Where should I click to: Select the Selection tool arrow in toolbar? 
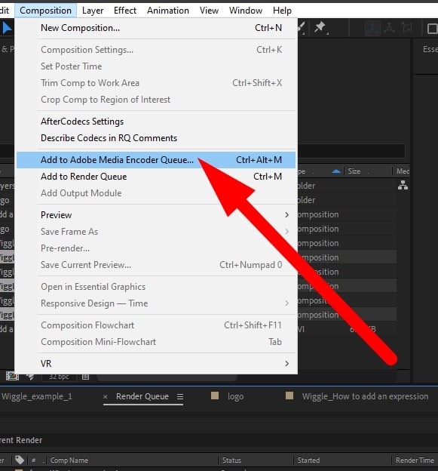(7, 29)
